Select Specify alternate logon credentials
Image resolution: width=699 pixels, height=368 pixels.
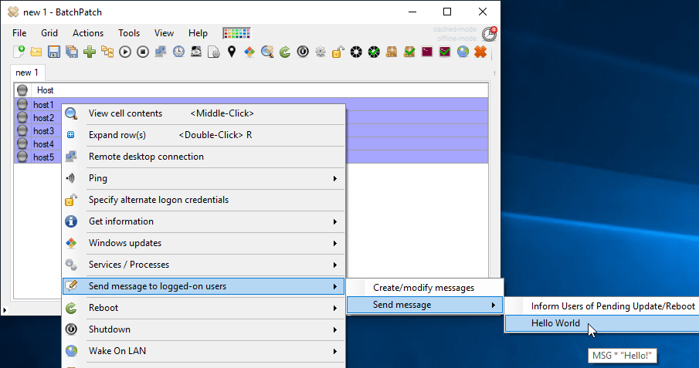pyautogui.click(x=204, y=200)
